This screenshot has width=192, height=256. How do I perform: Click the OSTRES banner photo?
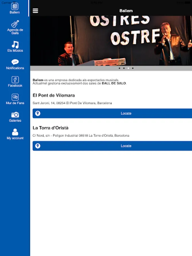coord(111,41)
